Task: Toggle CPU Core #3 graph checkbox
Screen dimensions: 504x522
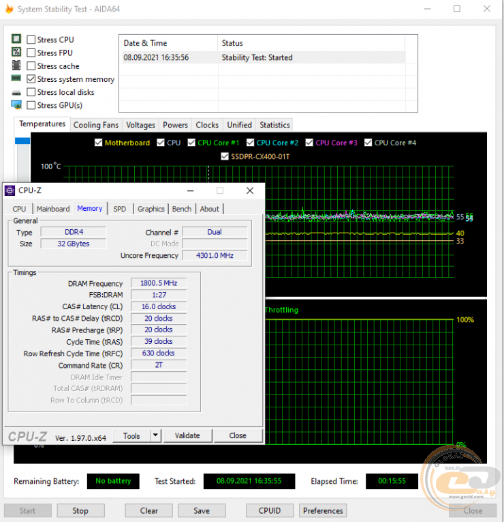Action: pyautogui.click(x=309, y=143)
